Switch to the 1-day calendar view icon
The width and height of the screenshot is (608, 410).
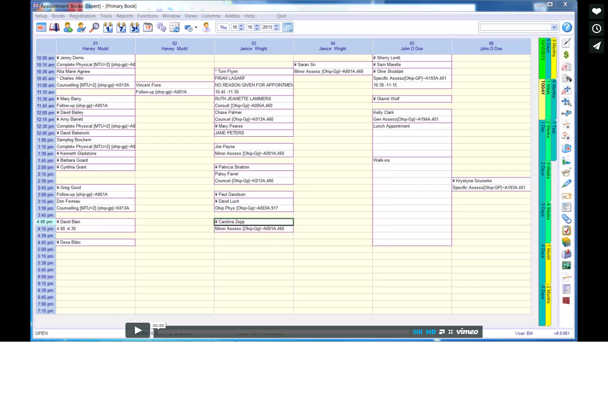(x=108, y=27)
